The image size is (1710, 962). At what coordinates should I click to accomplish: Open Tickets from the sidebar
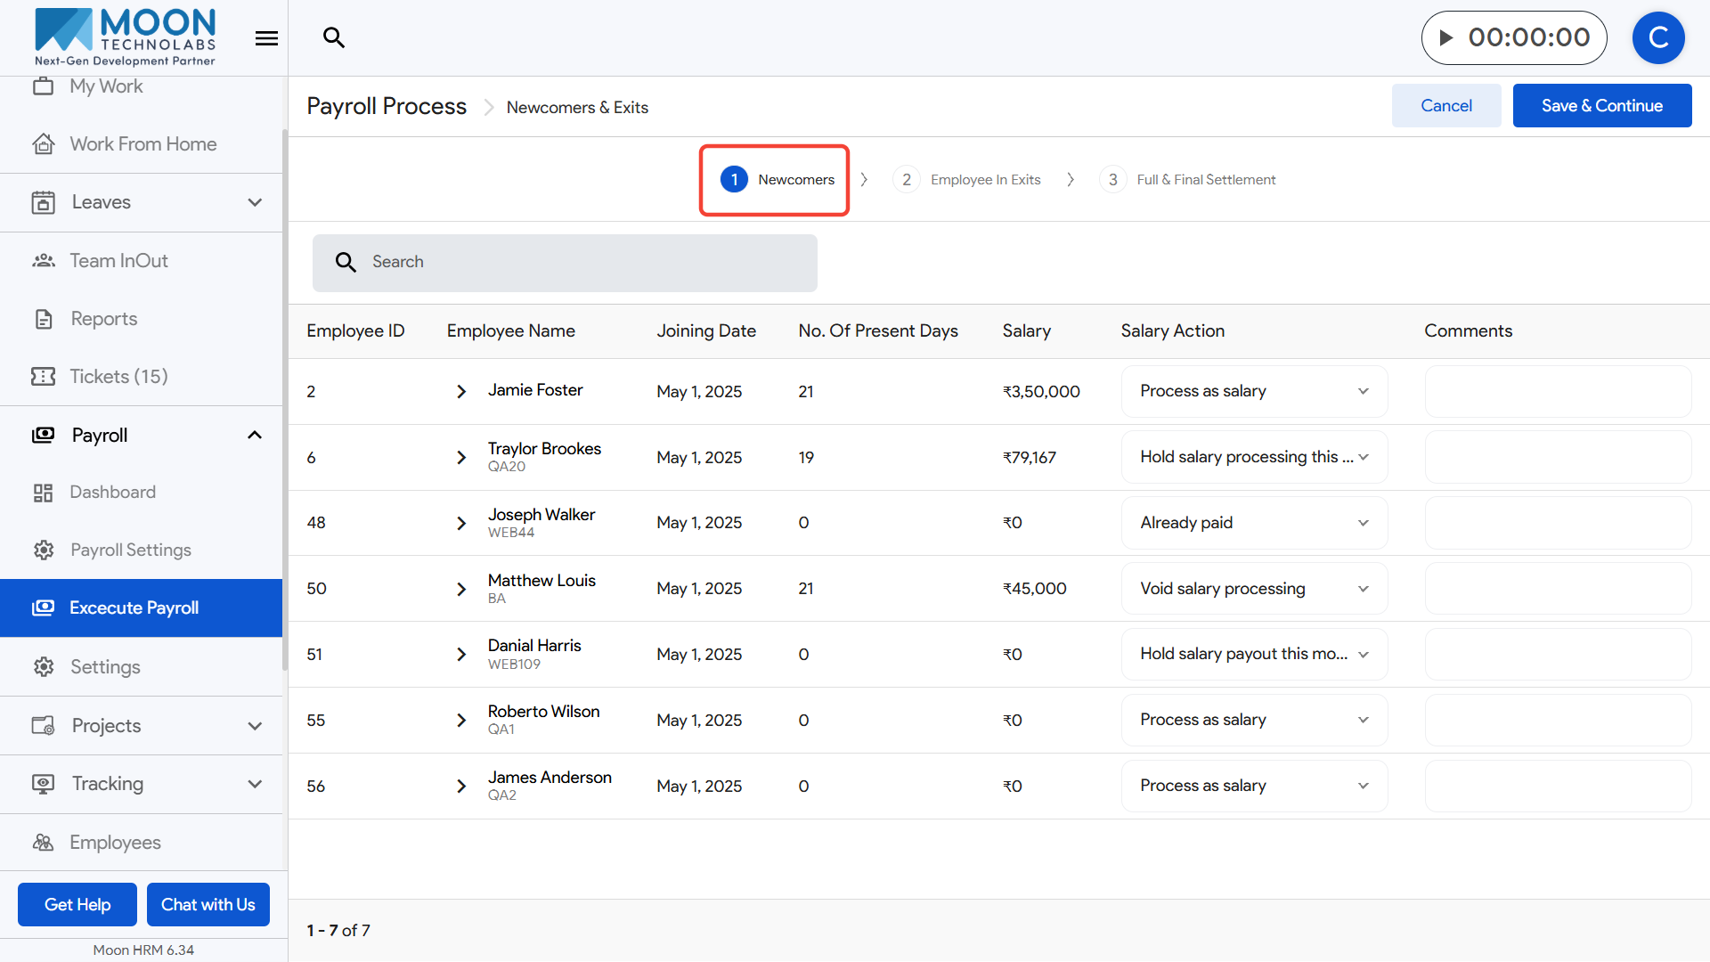coord(118,376)
